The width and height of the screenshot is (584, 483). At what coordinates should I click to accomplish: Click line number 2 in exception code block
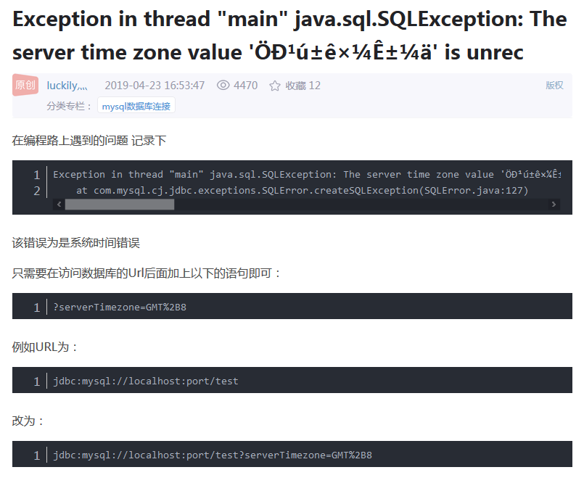37,191
